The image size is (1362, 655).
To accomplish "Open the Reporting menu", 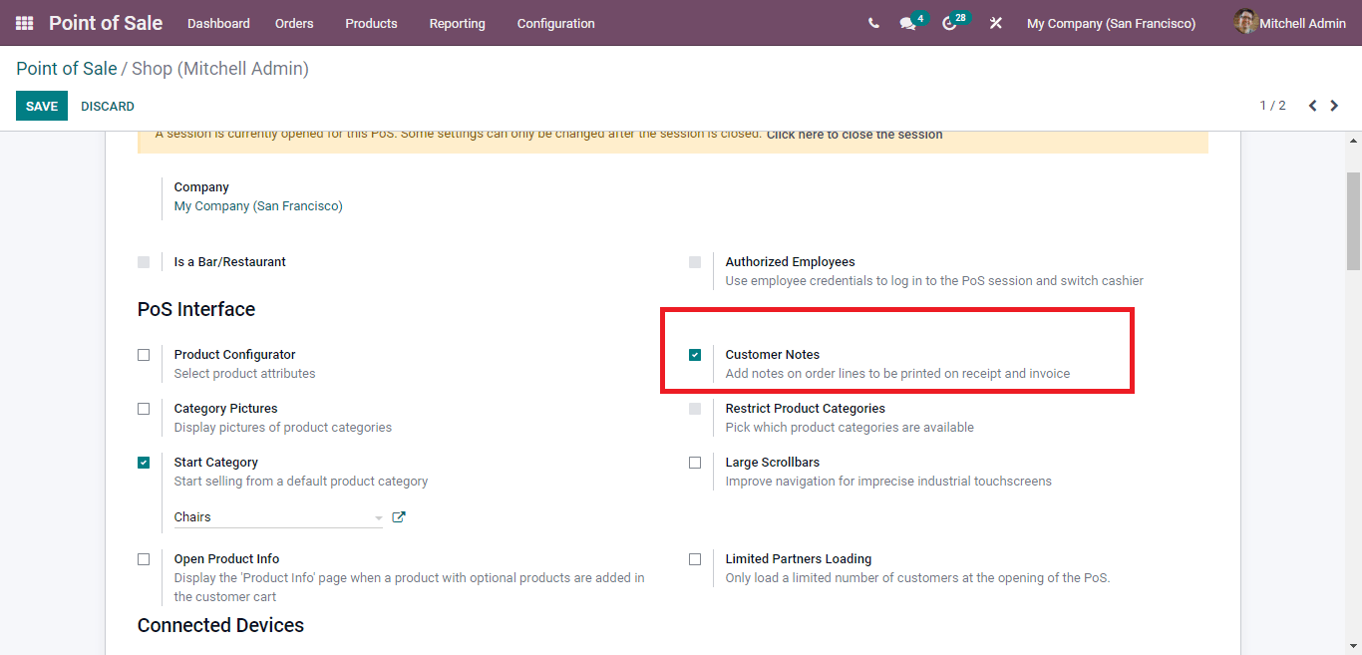I will click(457, 23).
